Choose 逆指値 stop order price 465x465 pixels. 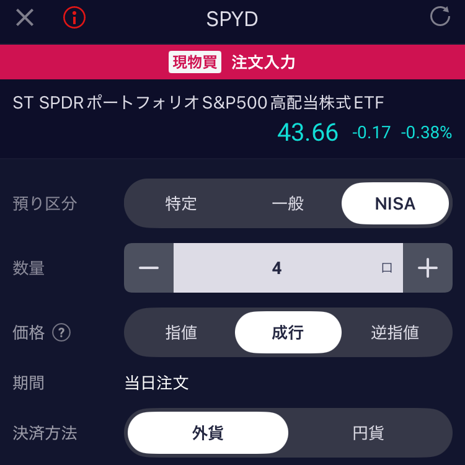point(395,332)
